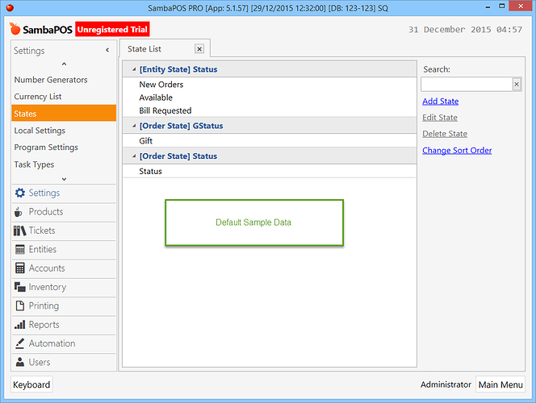Clear the search box with its X
Screen dimensions: 536x403
517,84
